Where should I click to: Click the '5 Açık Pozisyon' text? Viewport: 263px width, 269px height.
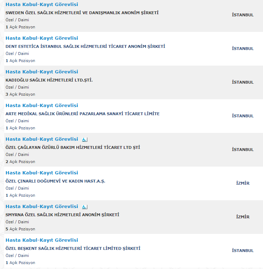tap(20, 229)
